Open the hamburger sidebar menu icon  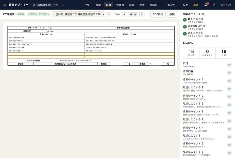tap(5, 5)
